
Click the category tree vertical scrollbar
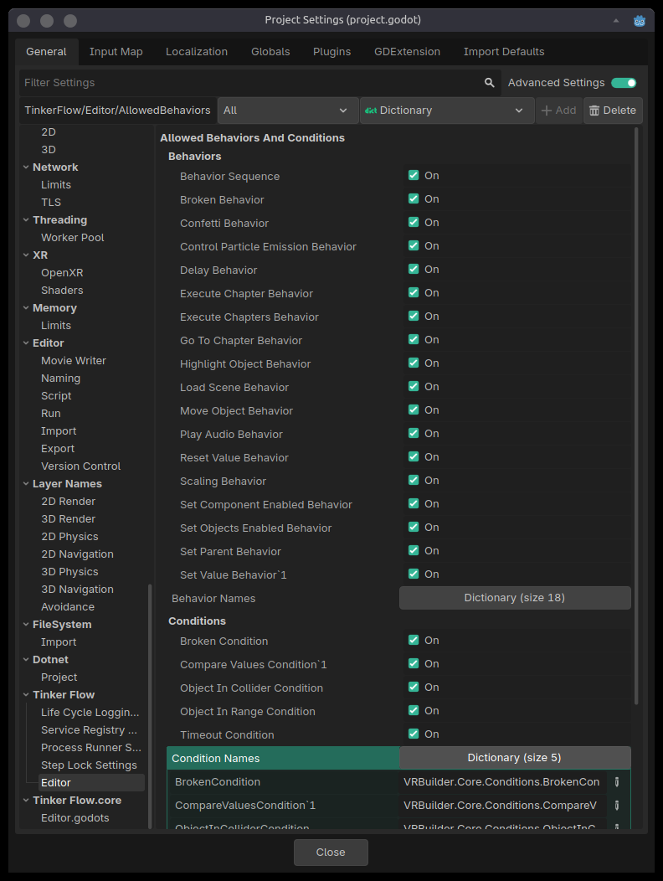click(x=150, y=706)
